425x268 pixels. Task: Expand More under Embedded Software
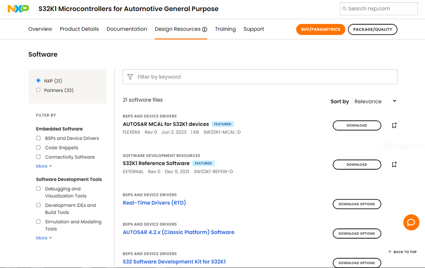tap(44, 166)
